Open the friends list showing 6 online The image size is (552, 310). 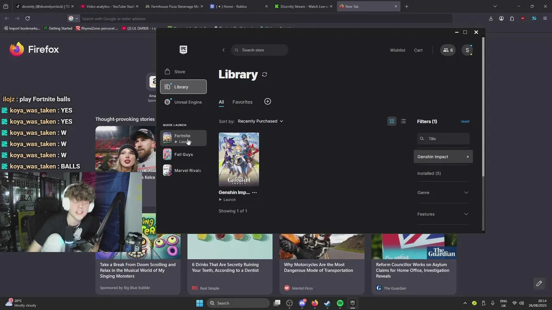click(448, 50)
